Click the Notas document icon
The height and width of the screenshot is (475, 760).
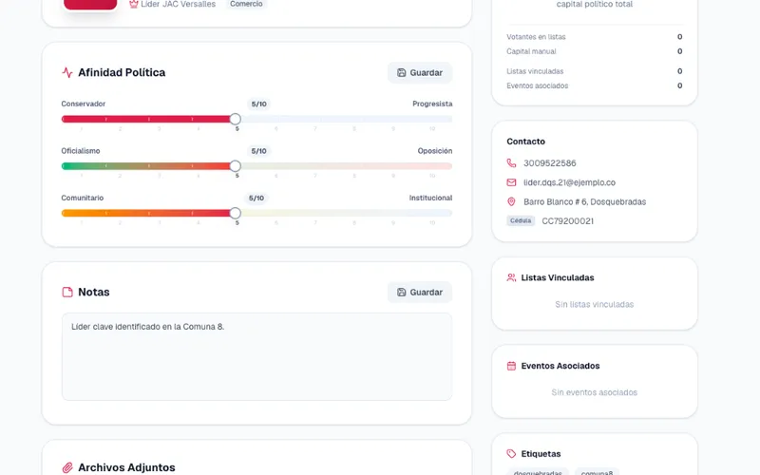(67, 293)
